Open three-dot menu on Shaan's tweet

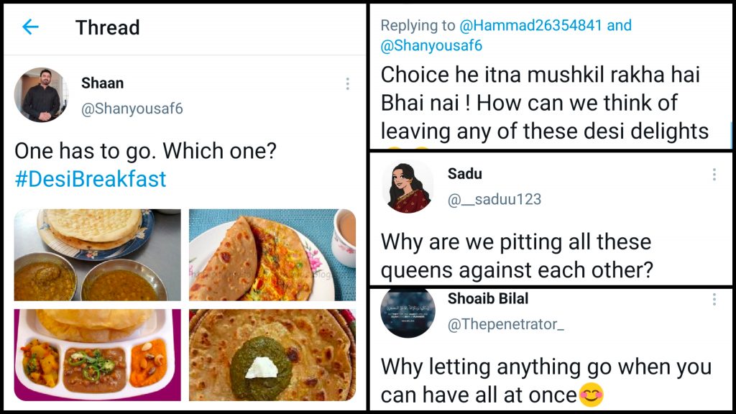(x=347, y=84)
